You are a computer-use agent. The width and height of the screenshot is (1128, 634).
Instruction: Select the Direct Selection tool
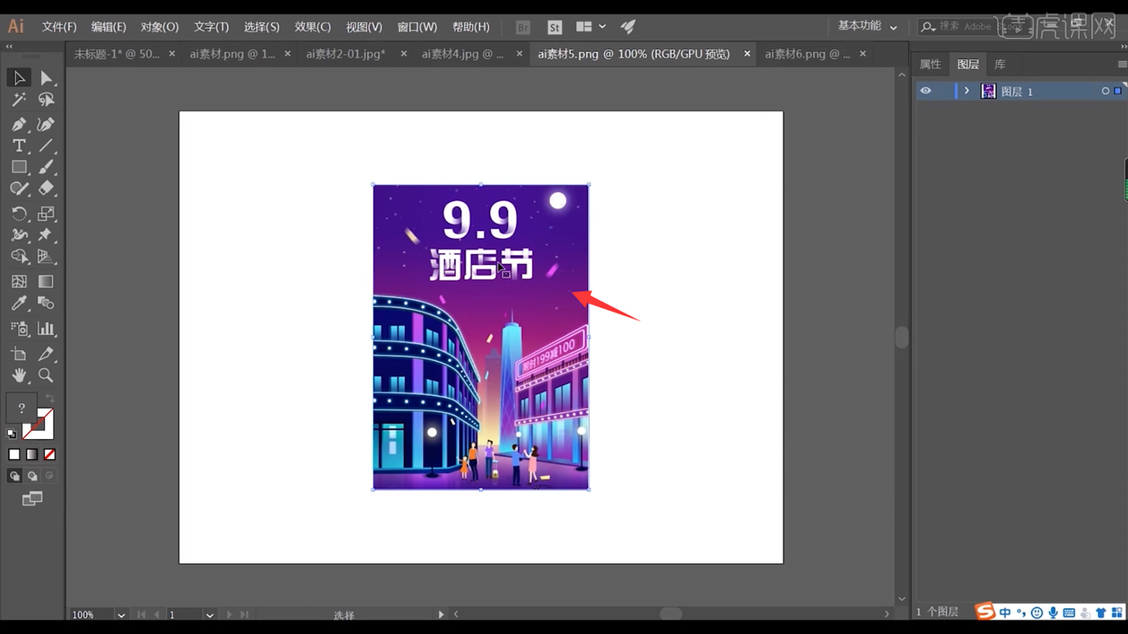tap(46, 77)
